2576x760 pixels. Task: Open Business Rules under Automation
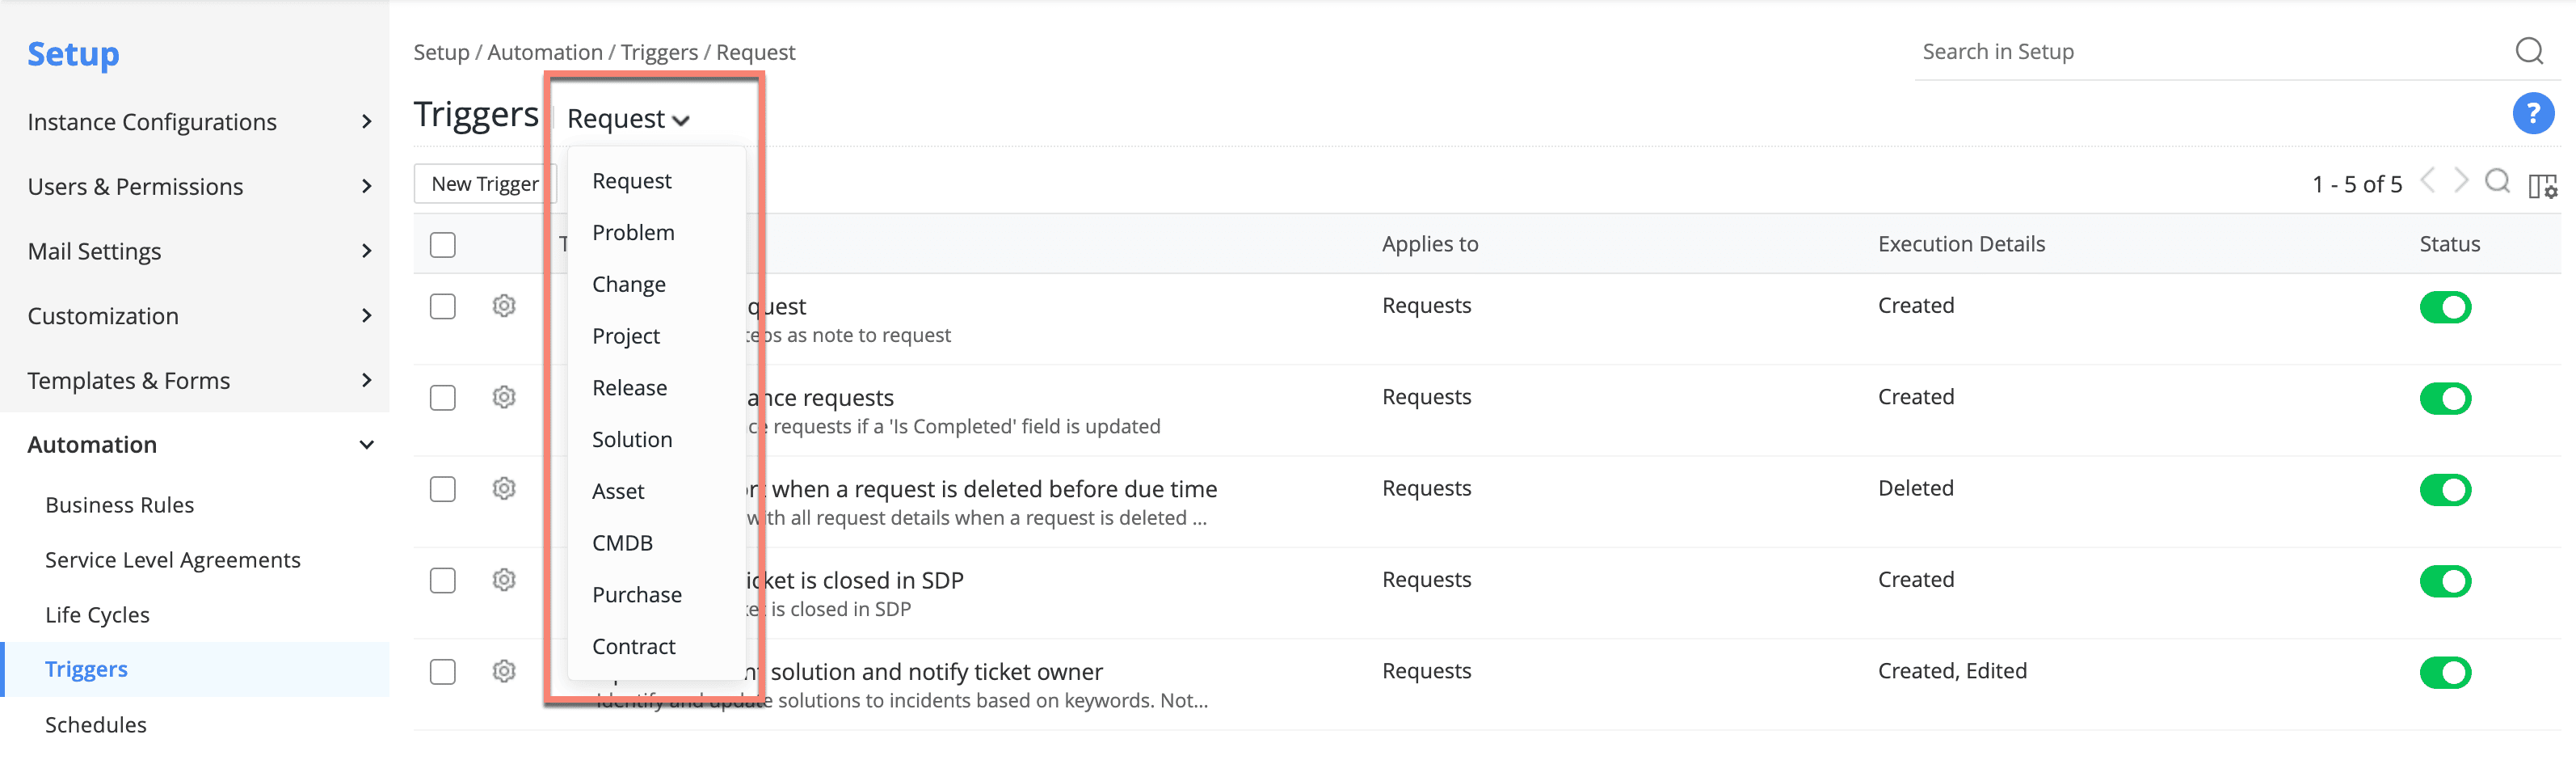120,505
